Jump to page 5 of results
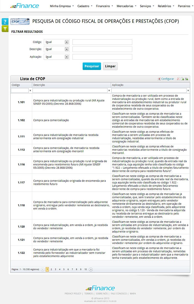The image size is (194, 304). [64, 269]
